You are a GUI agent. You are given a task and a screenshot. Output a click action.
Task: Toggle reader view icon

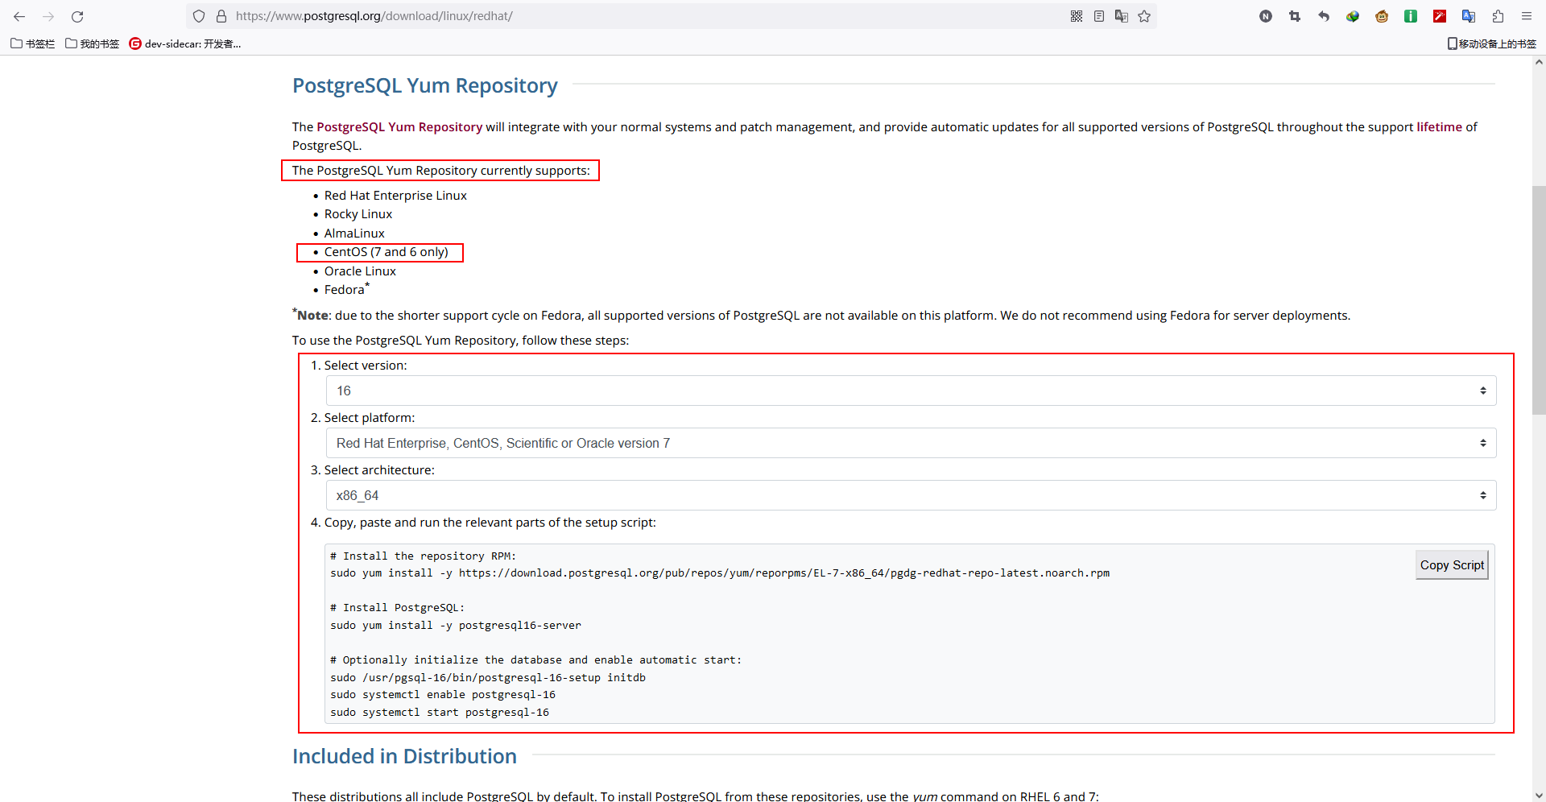(1099, 16)
